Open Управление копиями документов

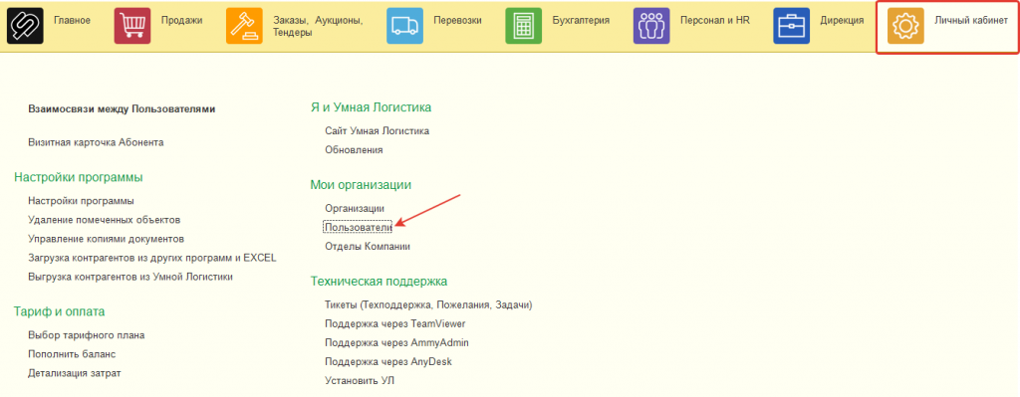pos(106,239)
